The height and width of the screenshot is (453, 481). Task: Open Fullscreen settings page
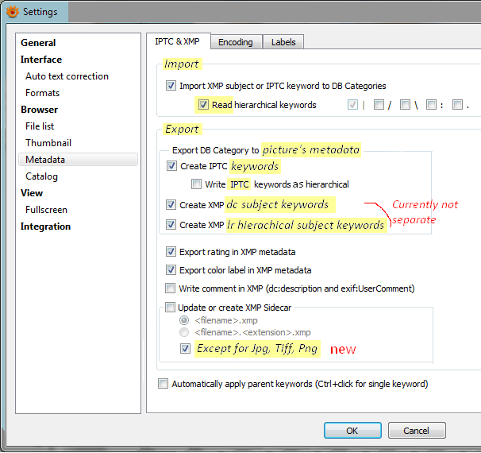point(46,210)
